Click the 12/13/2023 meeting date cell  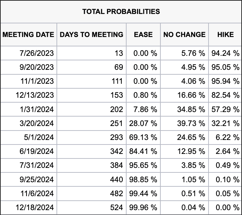click(35, 95)
